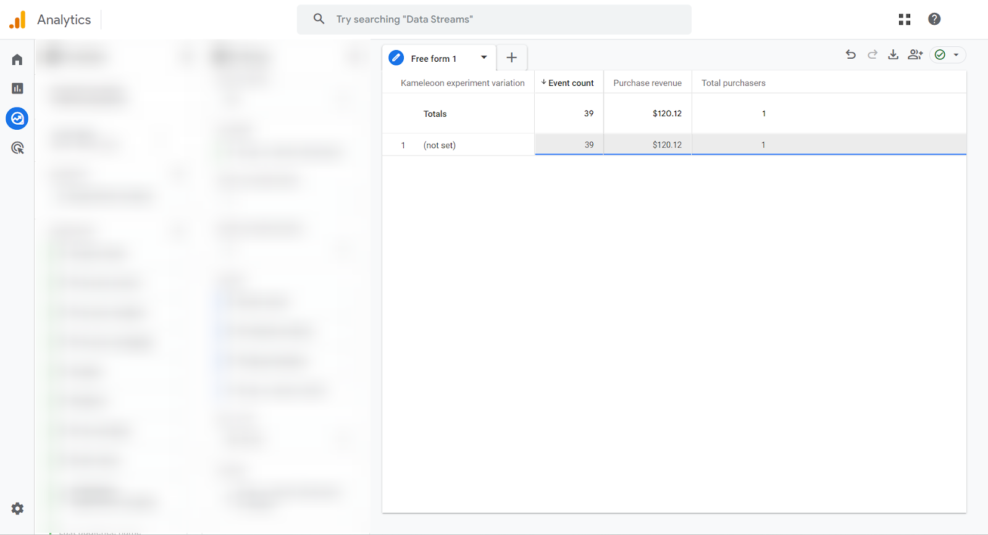Share exploration with add-users icon

tap(915, 54)
